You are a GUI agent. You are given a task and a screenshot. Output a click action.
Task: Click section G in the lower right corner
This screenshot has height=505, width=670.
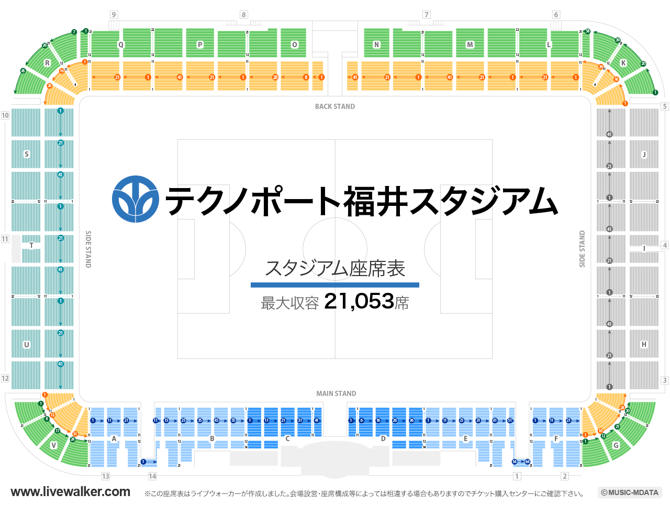[x=617, y=444]
